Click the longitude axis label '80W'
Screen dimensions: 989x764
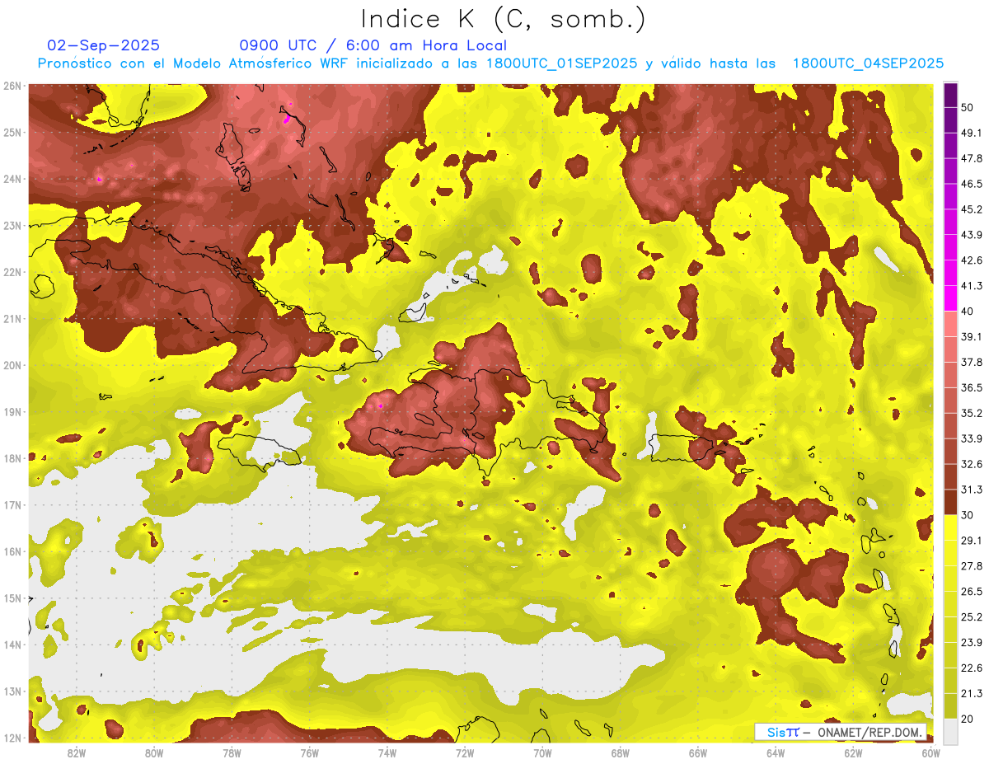click(x=154, y=753)
